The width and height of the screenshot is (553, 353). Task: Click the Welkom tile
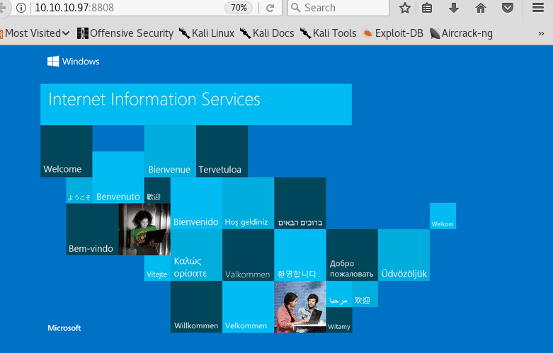[443, 216]
